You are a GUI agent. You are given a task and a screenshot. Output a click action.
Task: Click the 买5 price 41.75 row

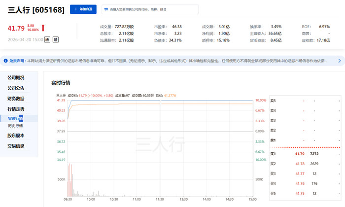[300, 193]
